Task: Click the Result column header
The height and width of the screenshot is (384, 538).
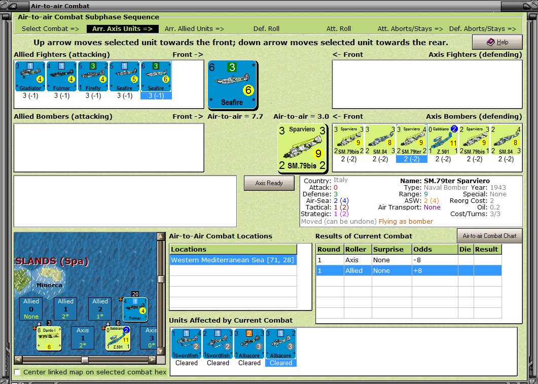Action: coord(488,250)
